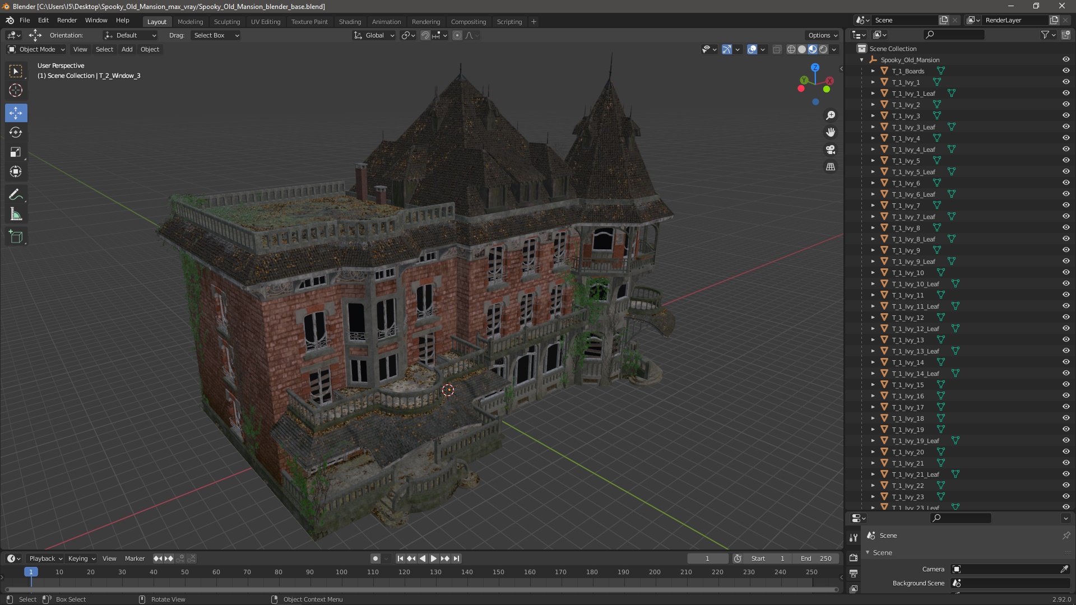Screen dimensions: 1076x605
Task: Open the Window menu
Action: pyautogui.click(x=96, y=20)
